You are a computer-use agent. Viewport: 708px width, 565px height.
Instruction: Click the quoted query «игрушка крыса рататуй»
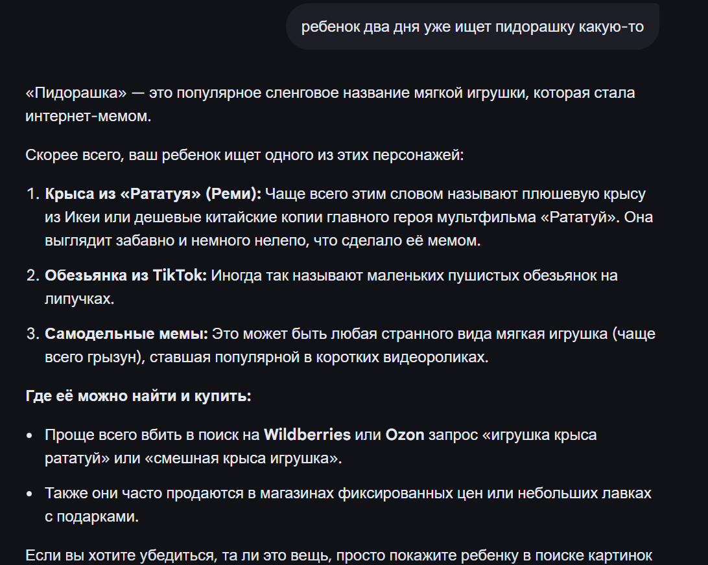(x=539, y=435)
